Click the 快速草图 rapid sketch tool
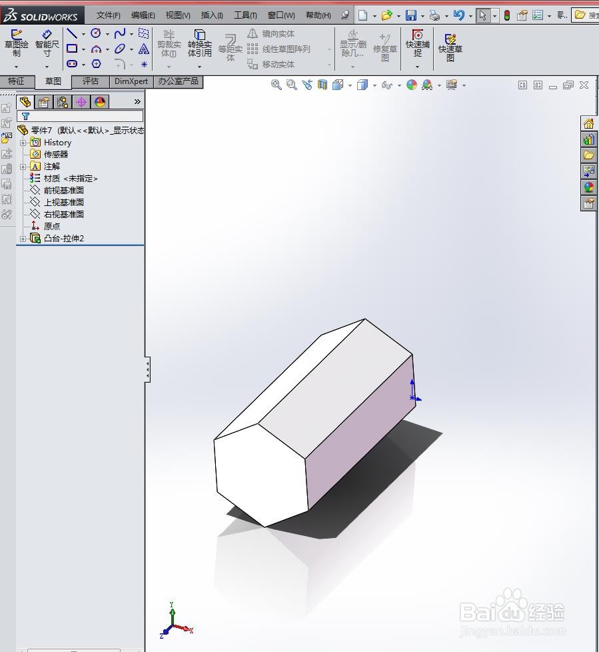The image size is (599, 652). tap(450, 47)
